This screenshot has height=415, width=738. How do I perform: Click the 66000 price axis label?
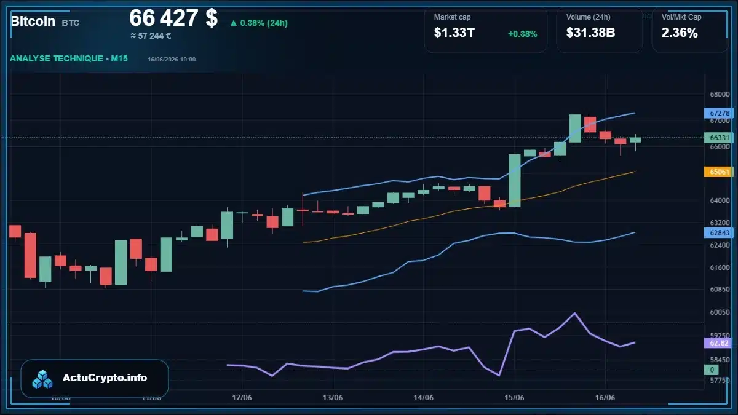(719, 147)
